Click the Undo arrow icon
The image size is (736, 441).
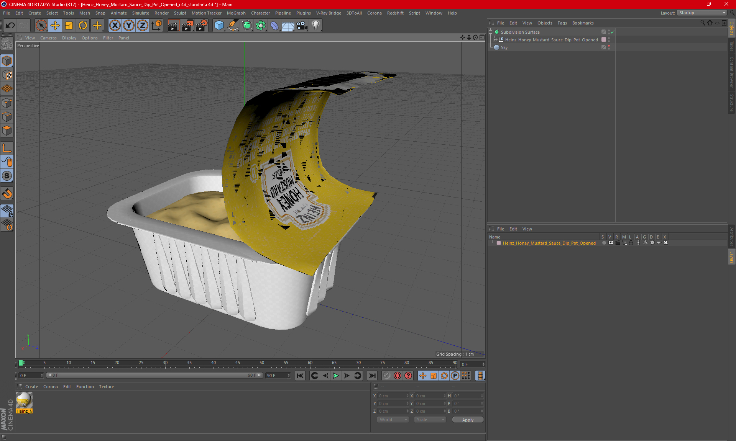(10, 26)
